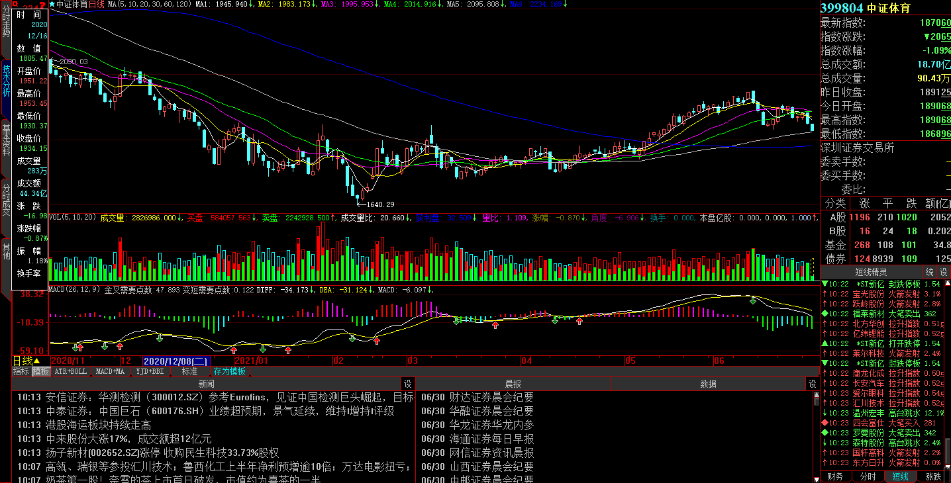951x483 pixels.
Task: Toggle the 模板 template mode button
Action: point(41,371)
